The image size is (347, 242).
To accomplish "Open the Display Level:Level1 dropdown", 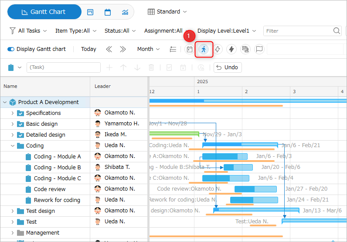I will pos(227,31).
